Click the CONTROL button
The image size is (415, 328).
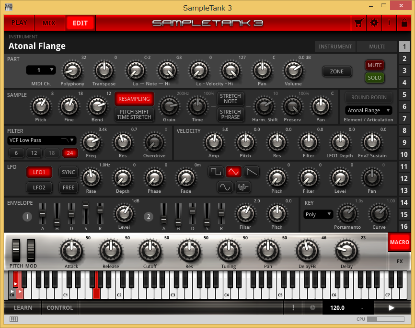60,307
